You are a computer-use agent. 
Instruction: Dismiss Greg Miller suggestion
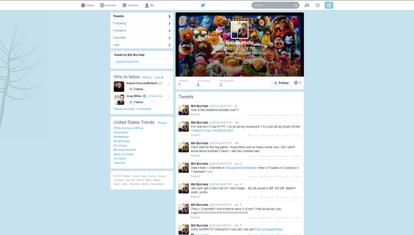[x=168, y=96]
